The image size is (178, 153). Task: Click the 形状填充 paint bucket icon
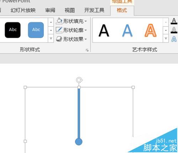coord(59,21)
